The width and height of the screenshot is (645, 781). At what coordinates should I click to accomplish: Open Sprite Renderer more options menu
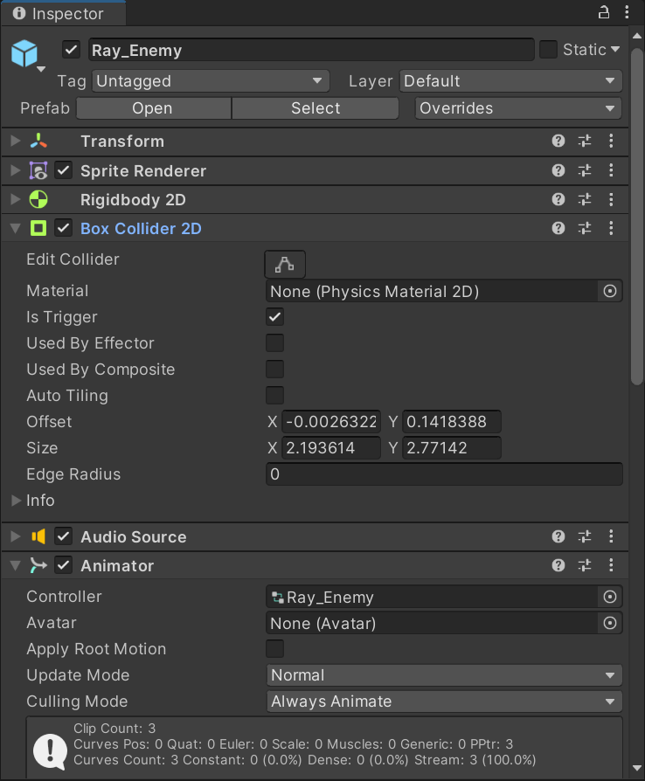tap(611, 170)
